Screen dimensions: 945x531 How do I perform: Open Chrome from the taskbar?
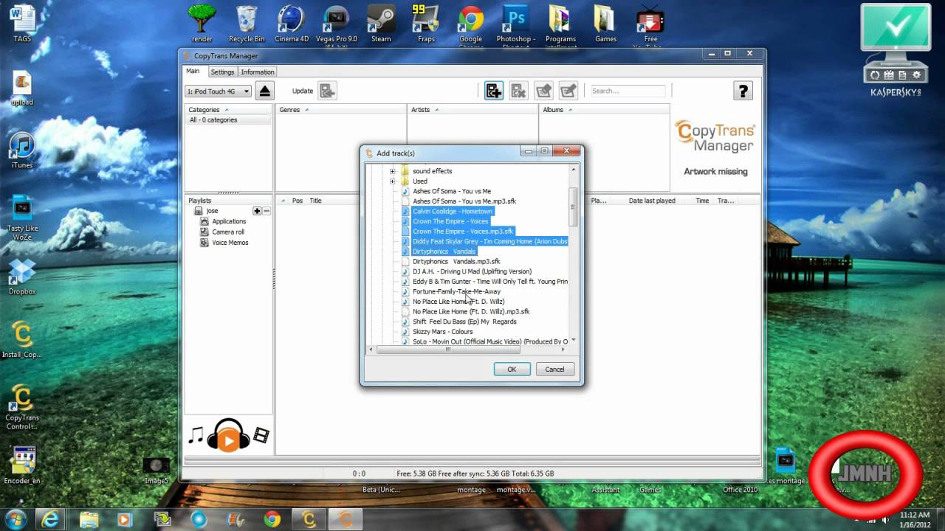point(272,519)
